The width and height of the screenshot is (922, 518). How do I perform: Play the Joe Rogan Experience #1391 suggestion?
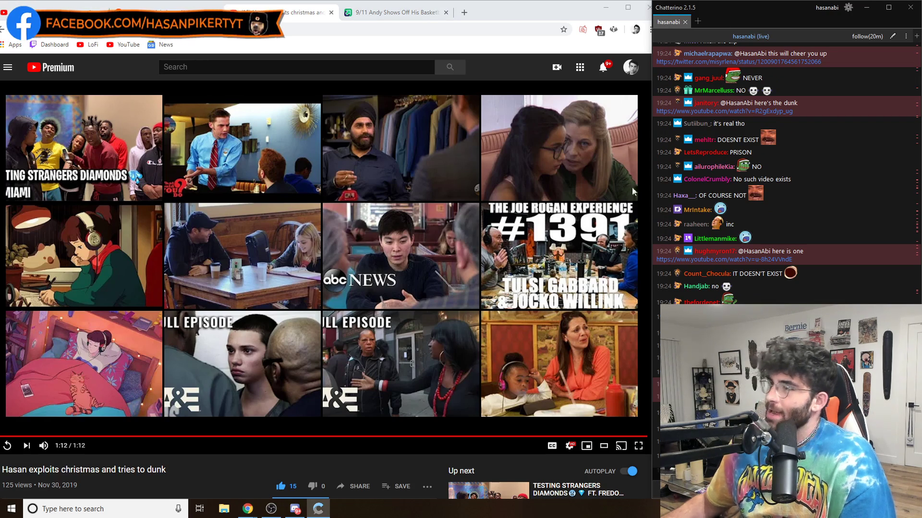[560, 256]
